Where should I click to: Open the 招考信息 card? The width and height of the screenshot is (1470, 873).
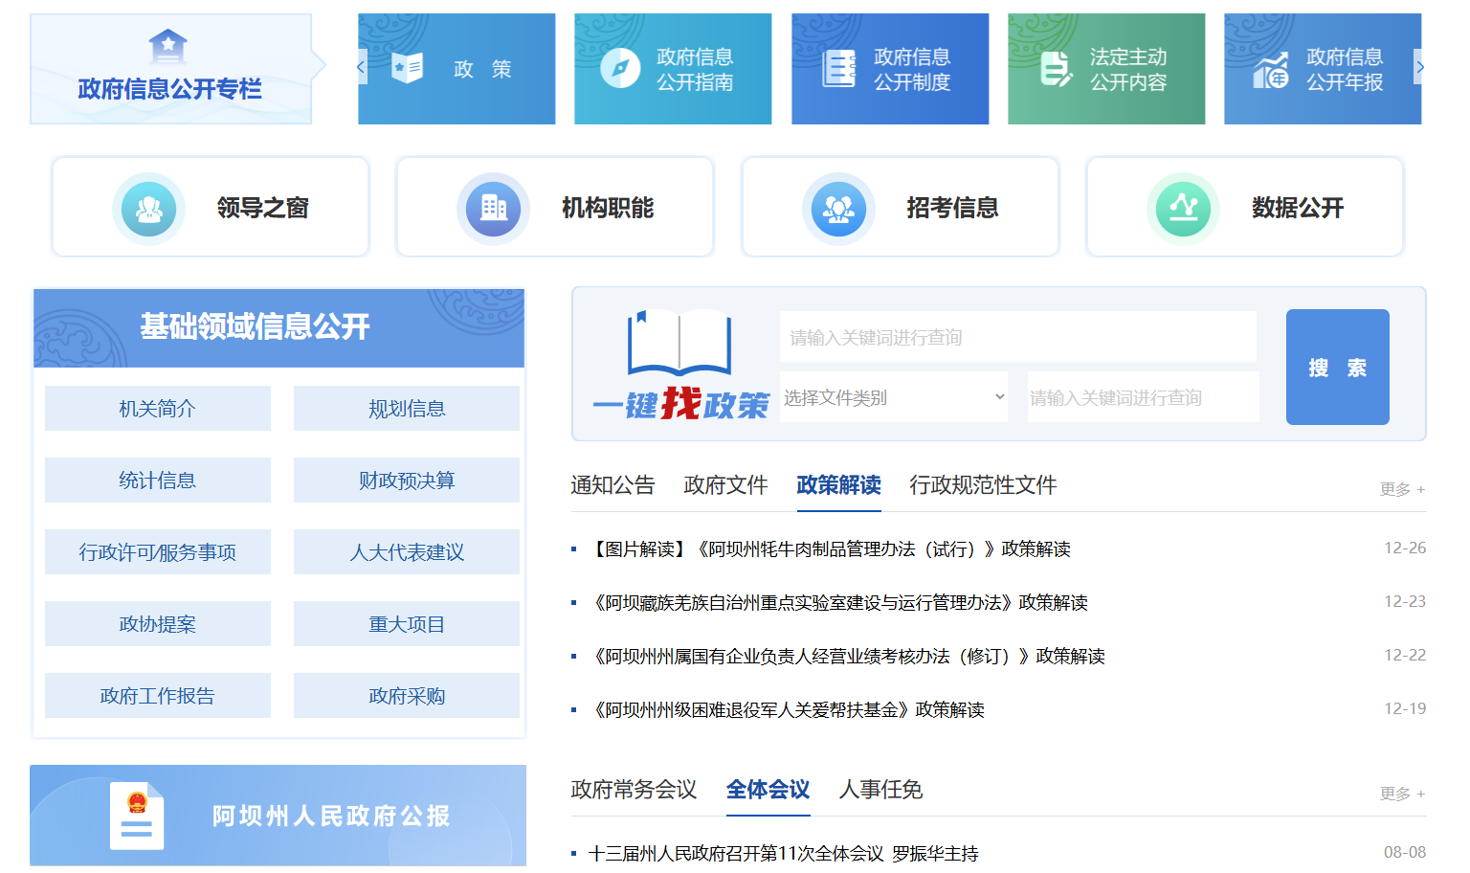(901, 207)
